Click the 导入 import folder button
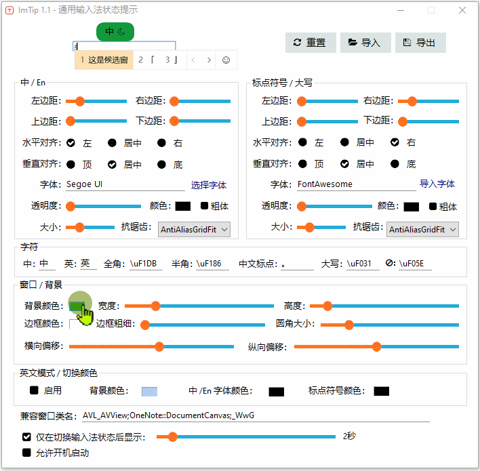480x471 pixels. coord(365,42)
